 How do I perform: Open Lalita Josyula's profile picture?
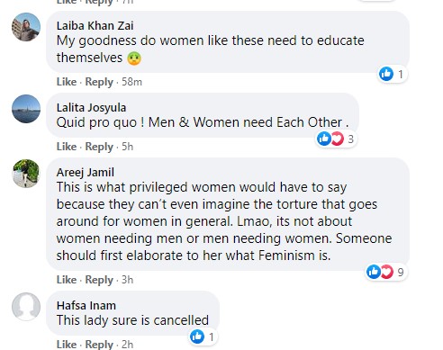click(x=26, y=109)
